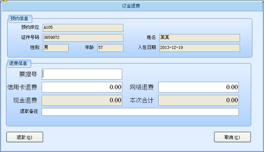
Task: Click the 票据号 label
Action: (28, 74)
